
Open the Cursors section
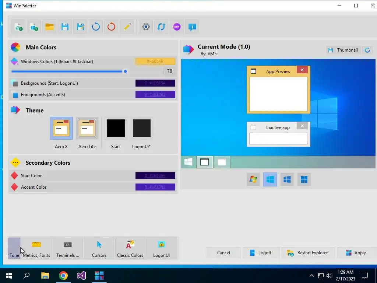click(99, 248)
